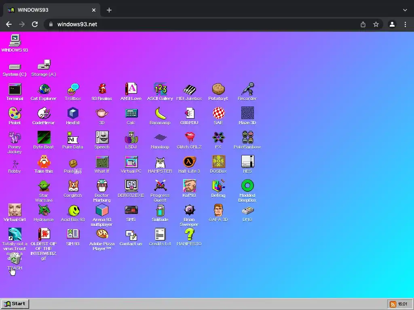Click the RSS feed tray icon
This screenshot has height=310, width=414.
393,304
